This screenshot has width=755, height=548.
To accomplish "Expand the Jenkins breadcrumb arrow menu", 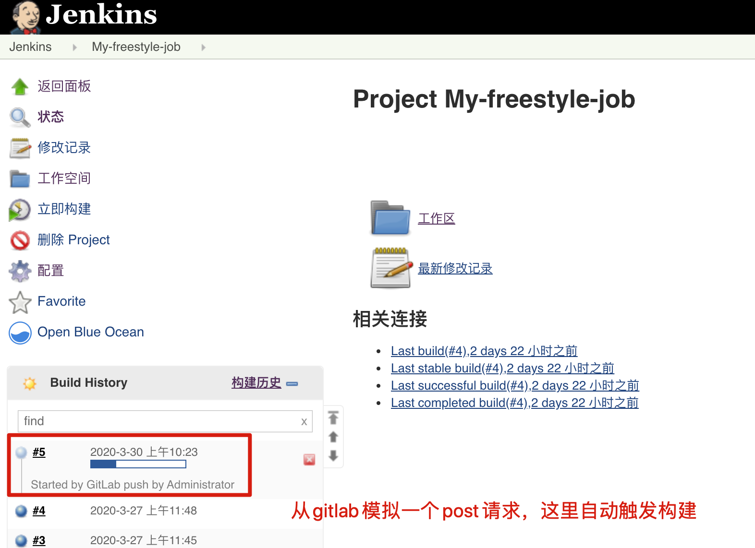I will [x=74, y=48].
